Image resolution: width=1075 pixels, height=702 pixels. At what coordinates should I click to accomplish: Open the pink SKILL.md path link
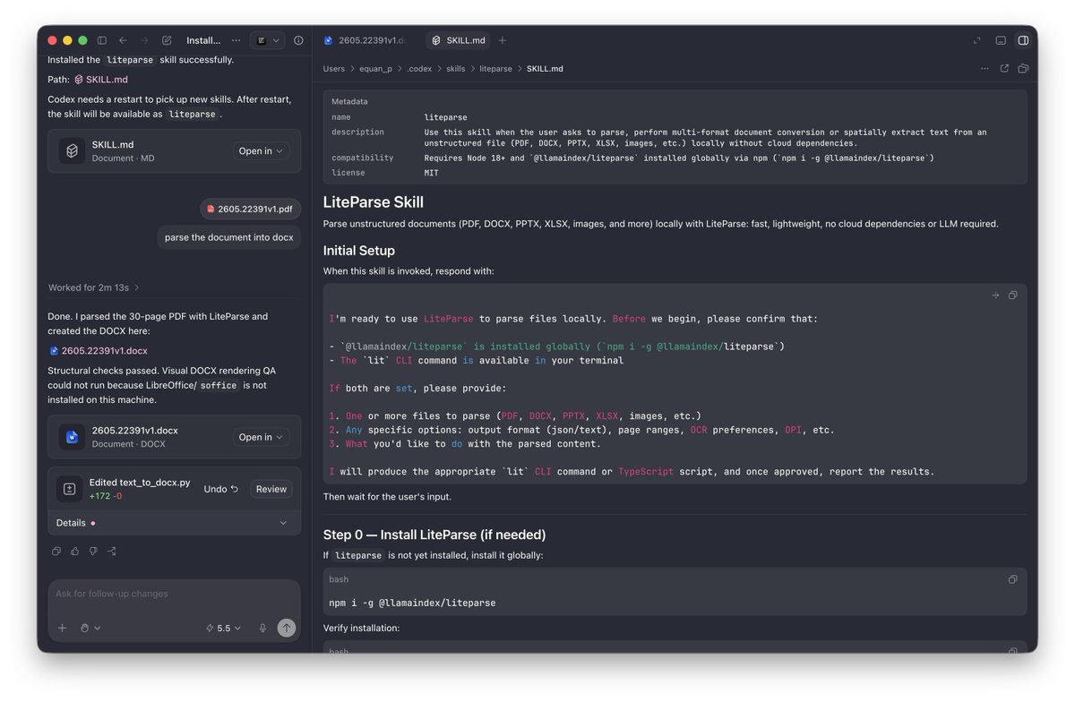pos(101,80)
